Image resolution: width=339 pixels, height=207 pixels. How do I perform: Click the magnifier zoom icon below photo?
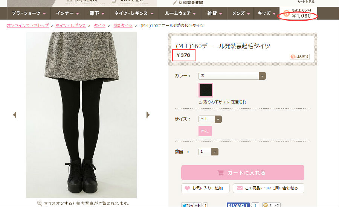pos(40,203)
